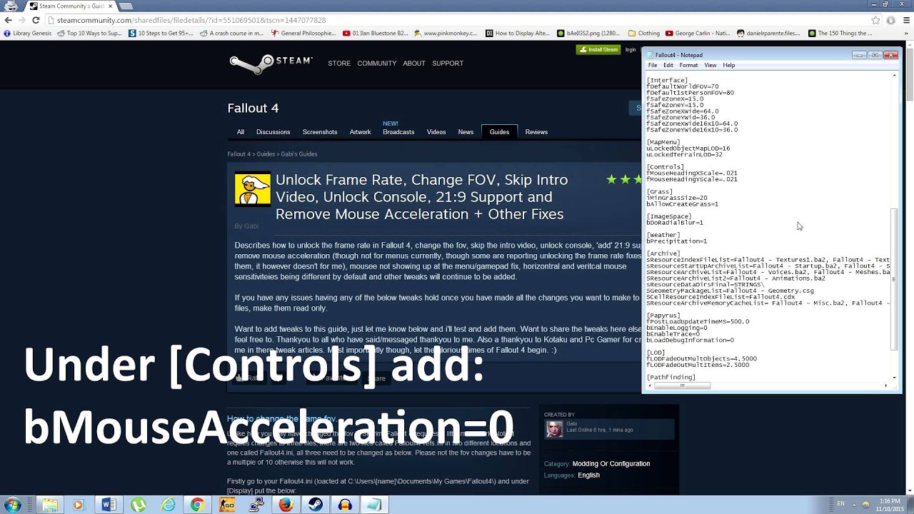Open a new tab in Chrome
914x514 pixels.
tap(126, 6)
